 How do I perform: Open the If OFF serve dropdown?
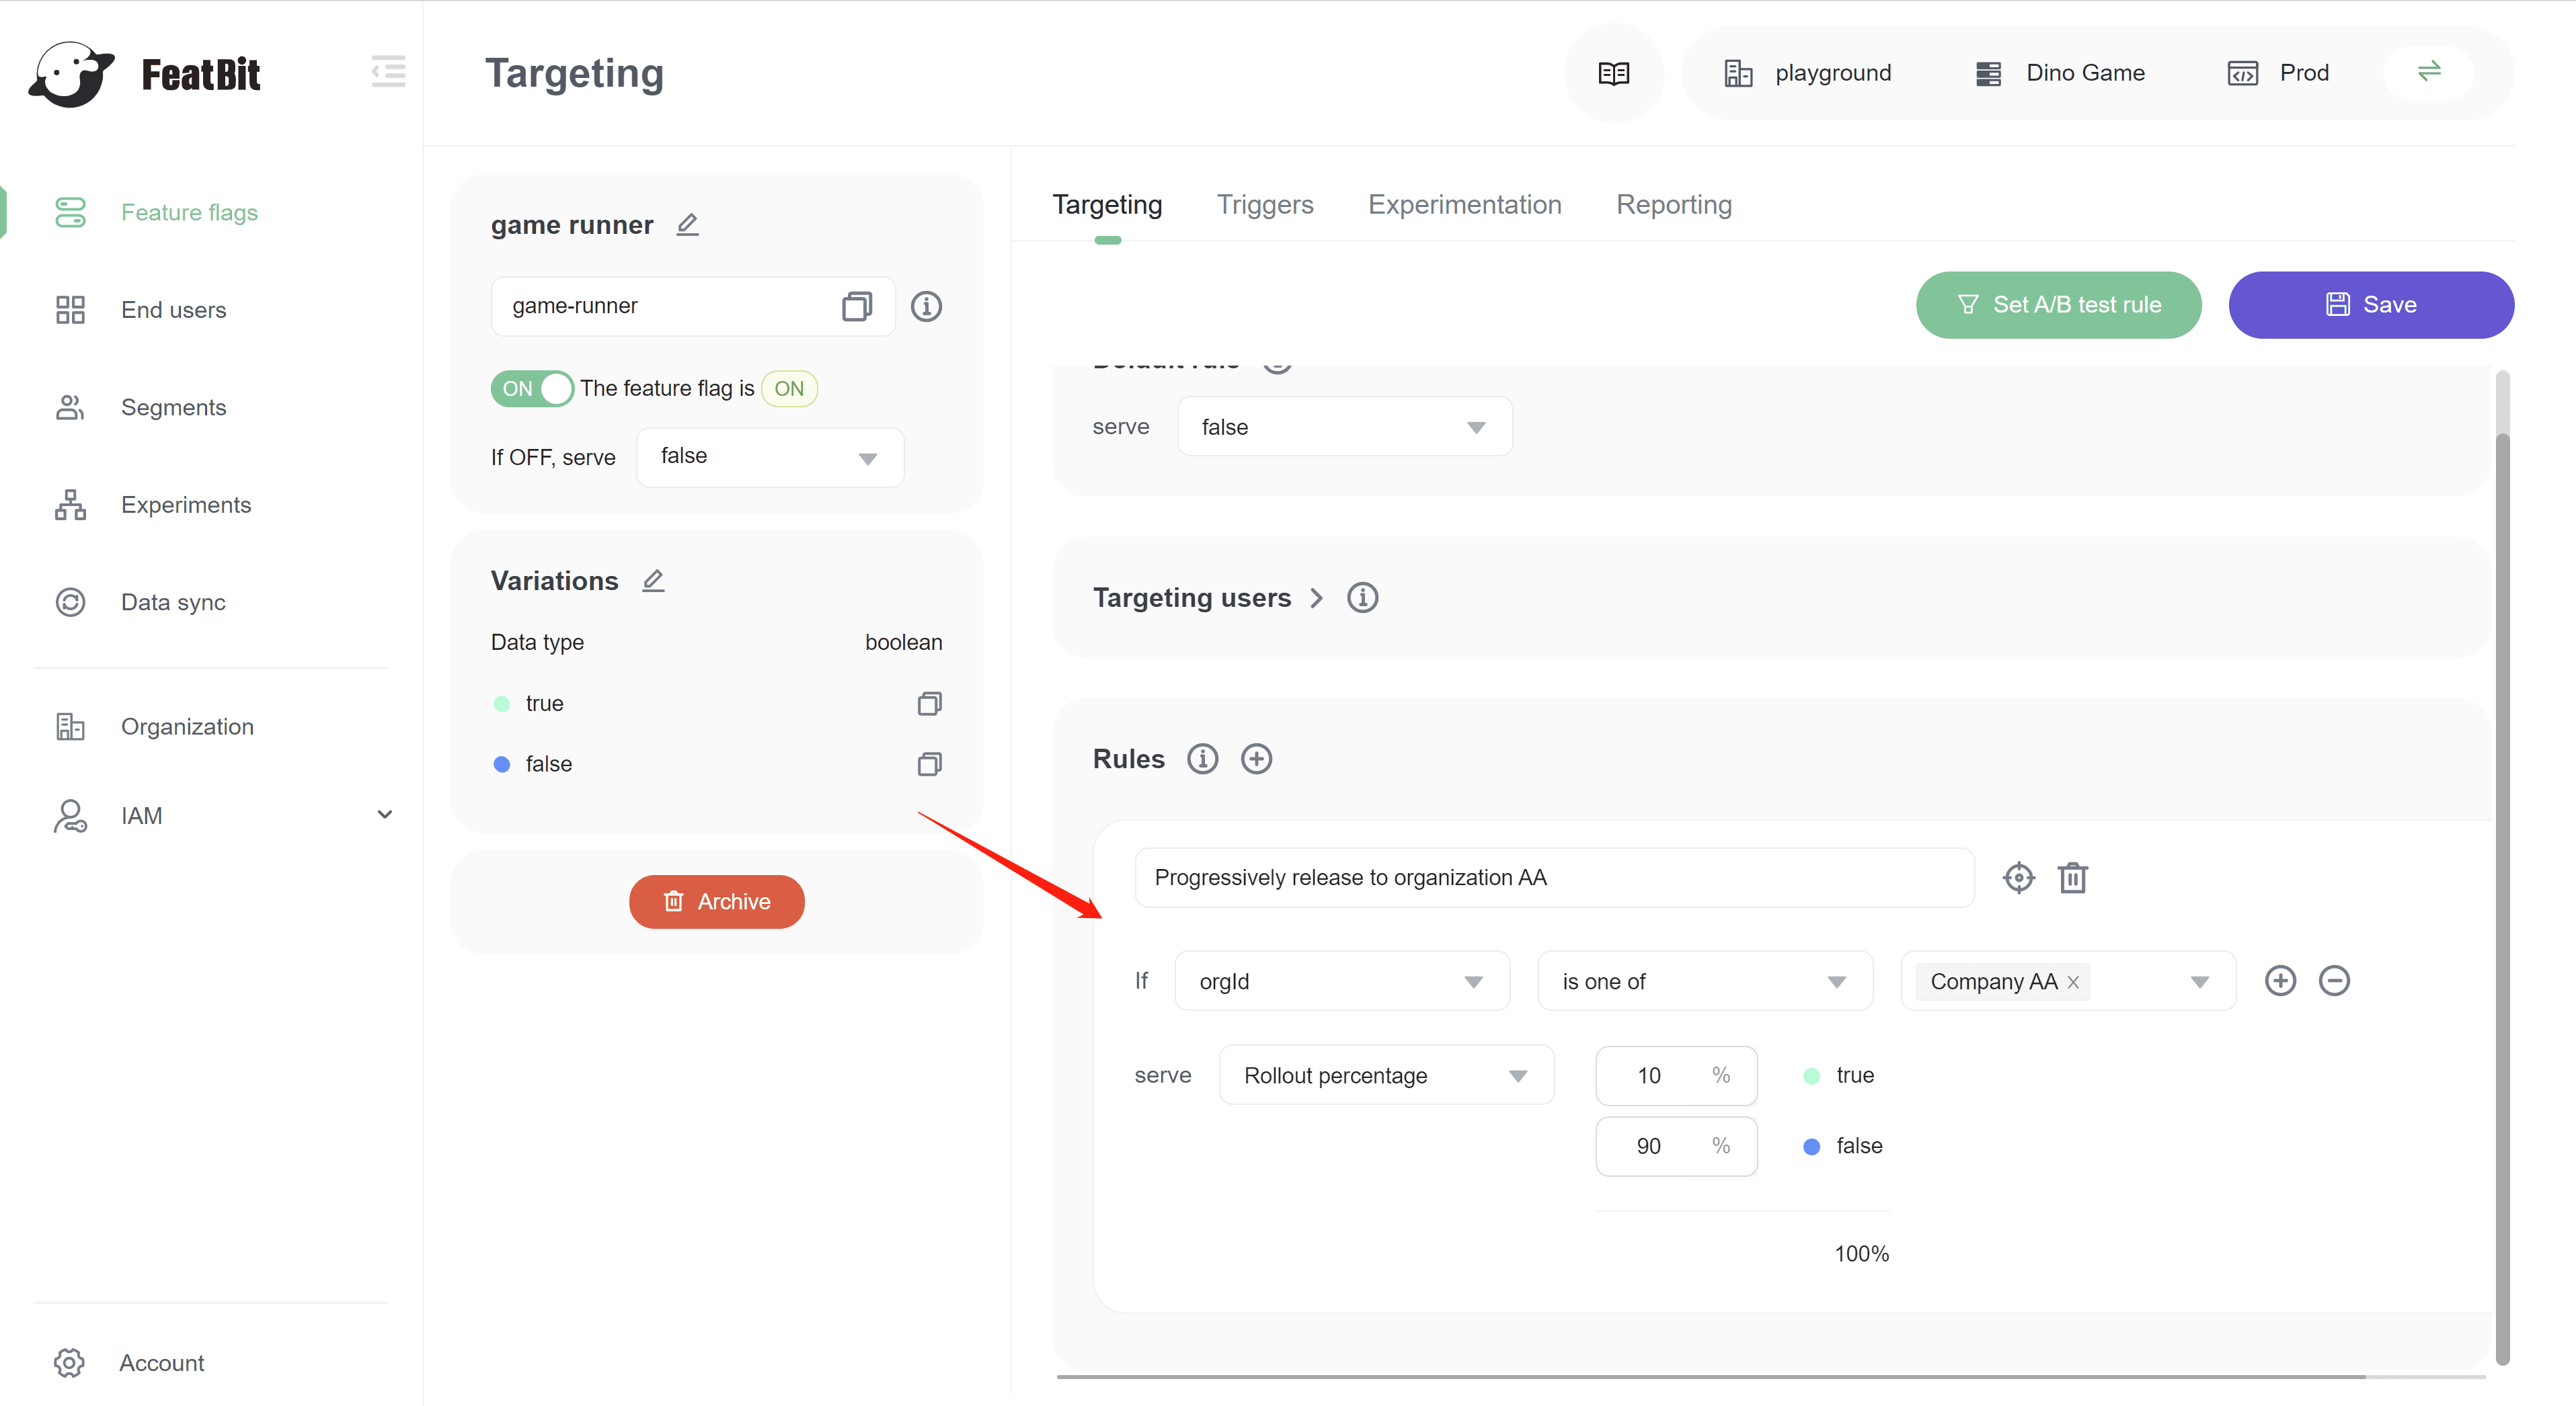click(770, 456)
